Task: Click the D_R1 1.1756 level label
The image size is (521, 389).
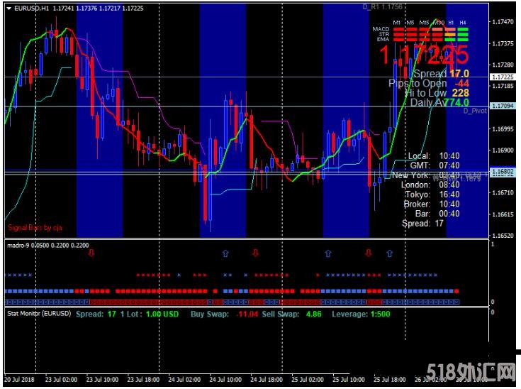Action: (383, 6)
